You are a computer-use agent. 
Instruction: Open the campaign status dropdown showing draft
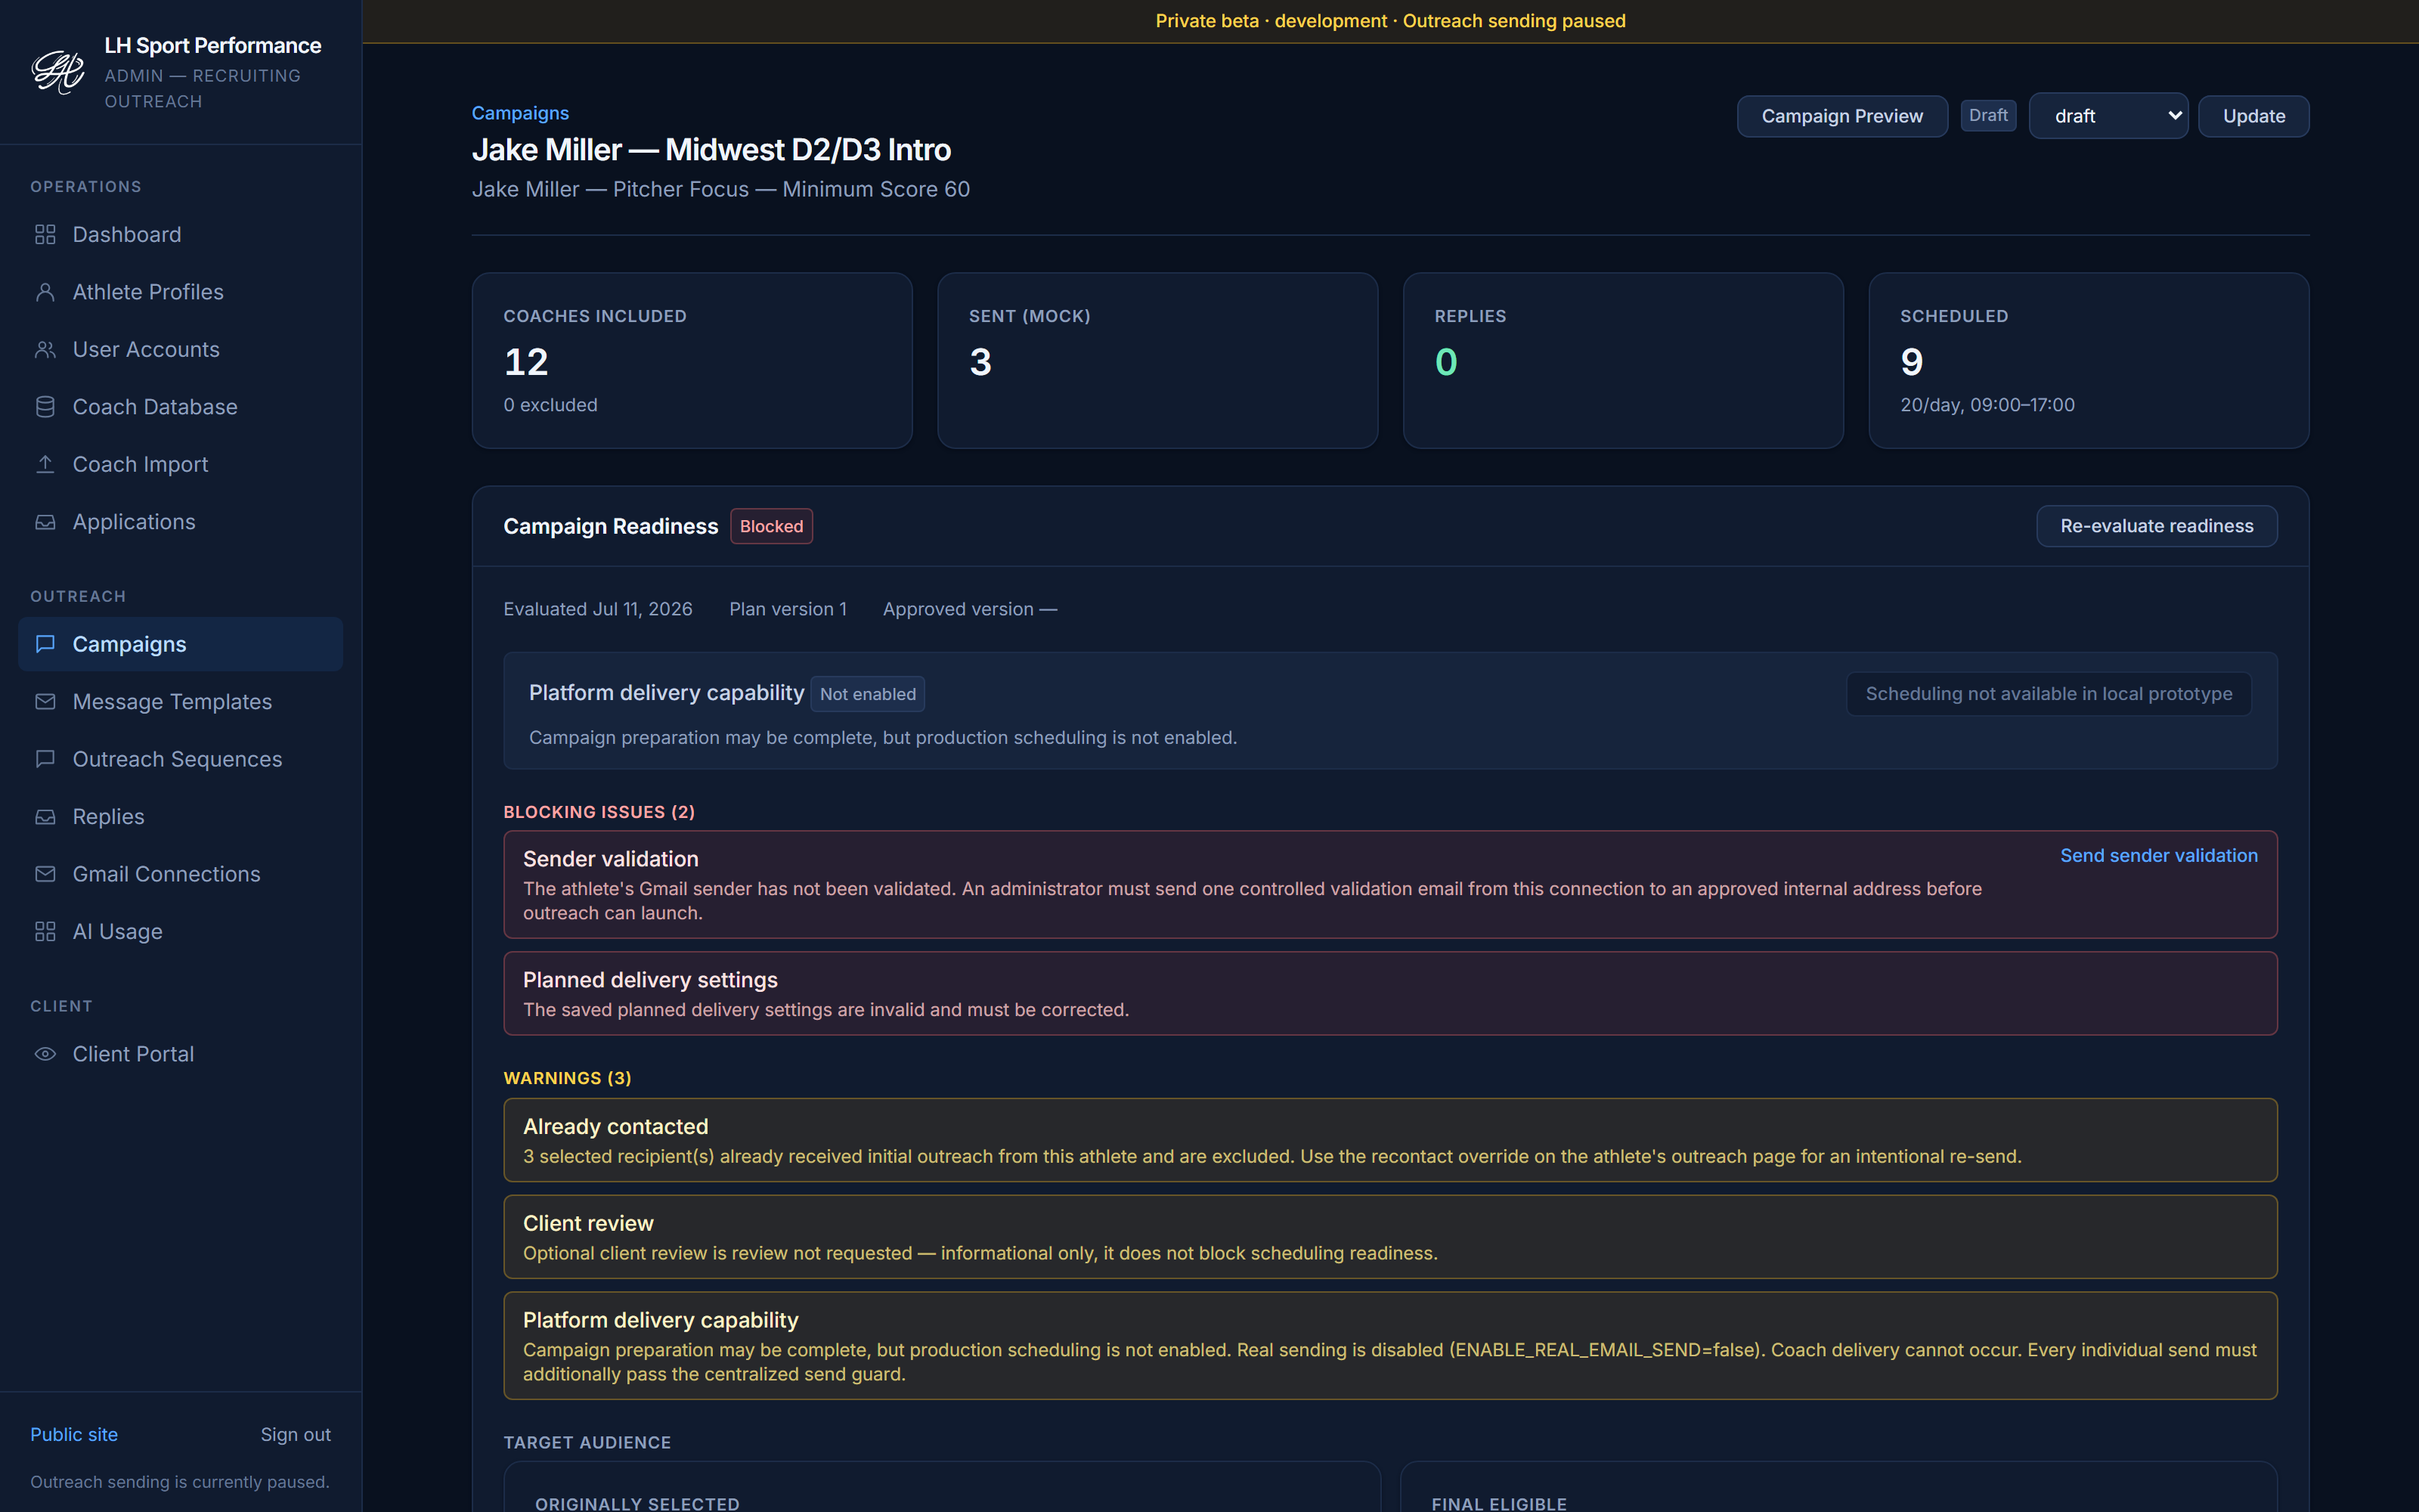(2108, 116)
